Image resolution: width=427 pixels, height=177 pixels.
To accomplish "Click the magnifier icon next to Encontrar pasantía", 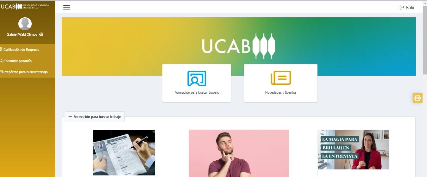I will [1, 61].
